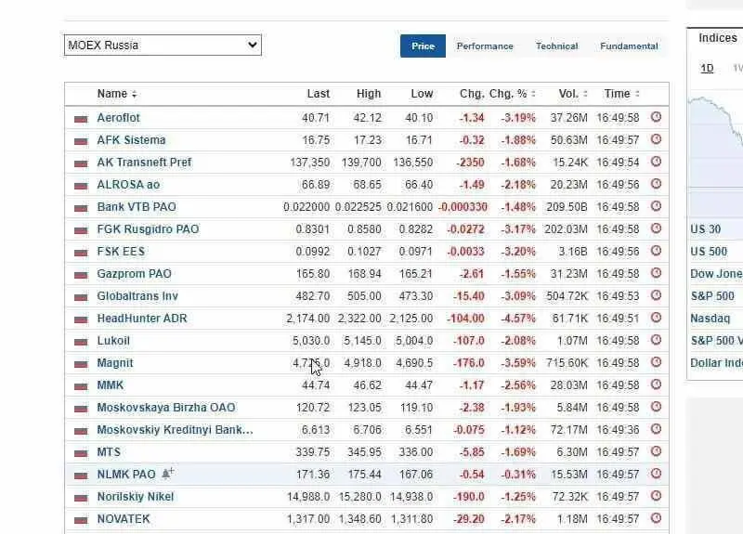The image size is (743, 534).
Task: Click NLMK PAO last price 171.36
Action: click(x=313, y=474)
